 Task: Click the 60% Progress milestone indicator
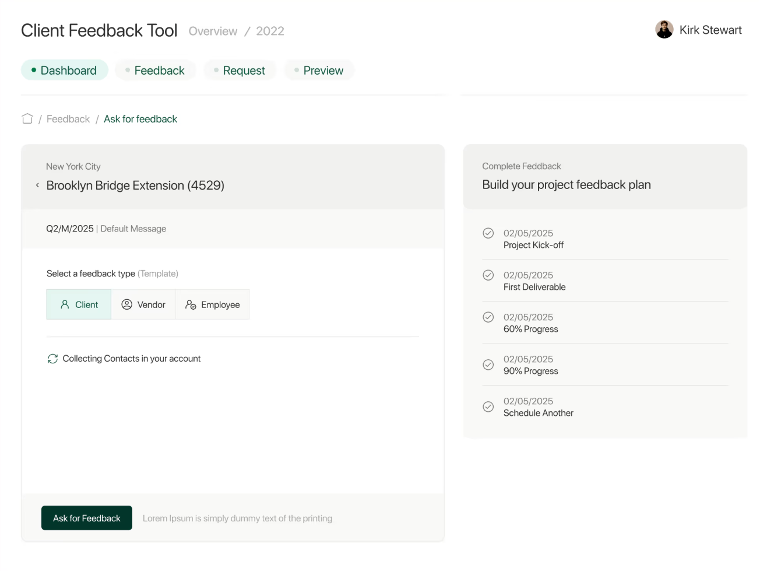[x=488, y=317]
